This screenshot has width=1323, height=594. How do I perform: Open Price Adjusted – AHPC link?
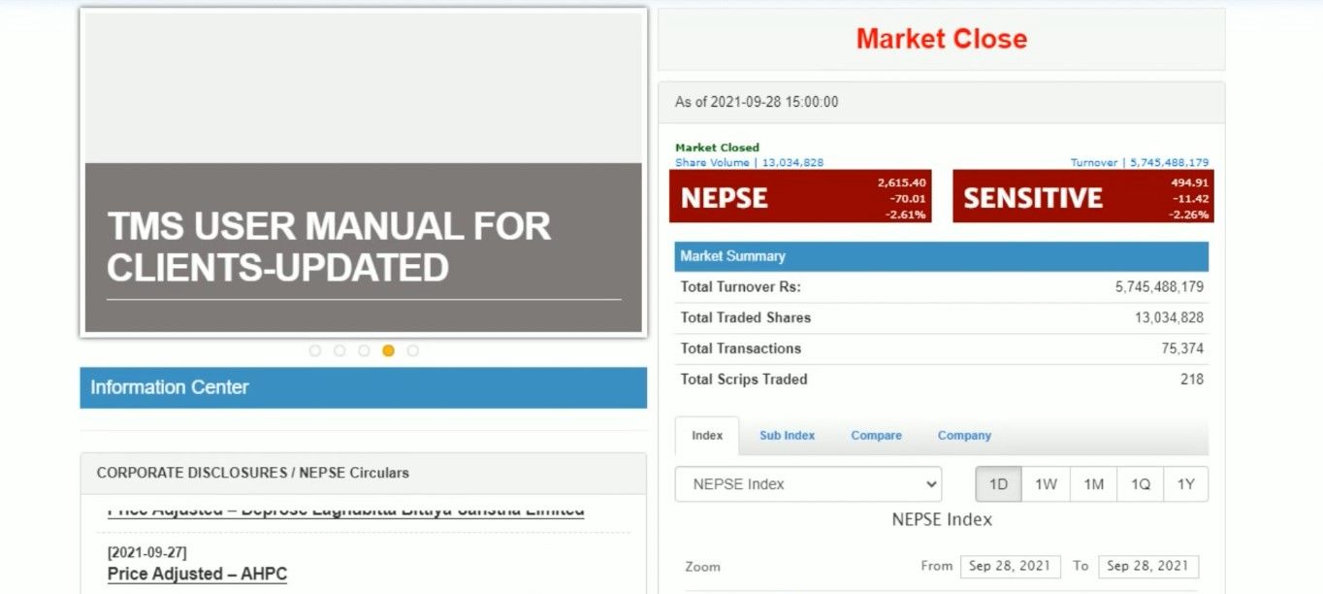[197, 574]
